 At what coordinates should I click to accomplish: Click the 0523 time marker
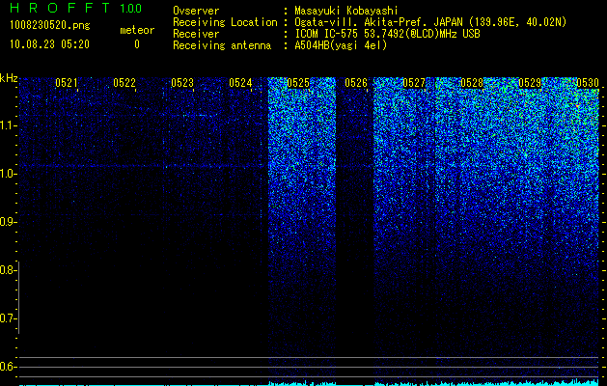point(182,83)
